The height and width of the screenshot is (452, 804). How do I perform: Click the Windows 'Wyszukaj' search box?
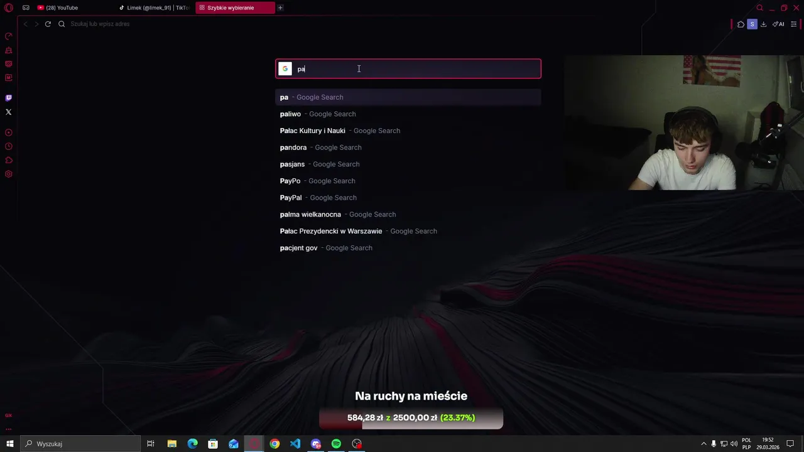pyautogui.click(x=80, y=444)
